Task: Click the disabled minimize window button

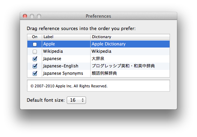Action: point(32,16)
